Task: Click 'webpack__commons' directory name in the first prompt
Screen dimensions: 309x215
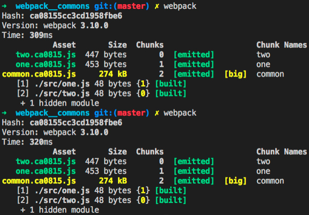Action: [x=52, y=6]
